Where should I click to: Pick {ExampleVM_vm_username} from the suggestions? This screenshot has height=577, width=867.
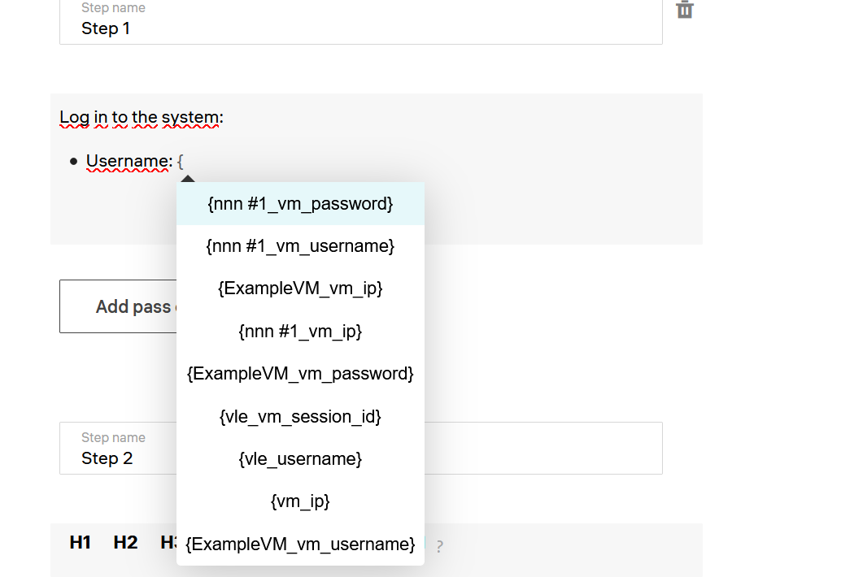[x=300, y=544]
